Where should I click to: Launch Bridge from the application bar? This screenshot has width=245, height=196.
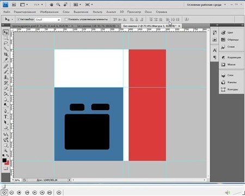click(14, 5)
